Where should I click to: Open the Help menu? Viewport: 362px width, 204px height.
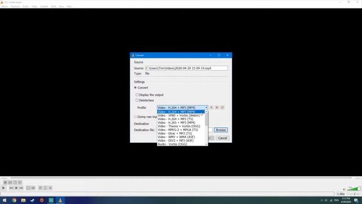tap(69, 6)
